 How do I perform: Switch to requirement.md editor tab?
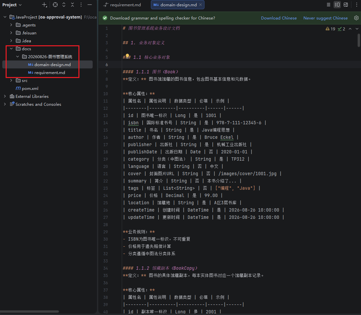pos(122,5)
